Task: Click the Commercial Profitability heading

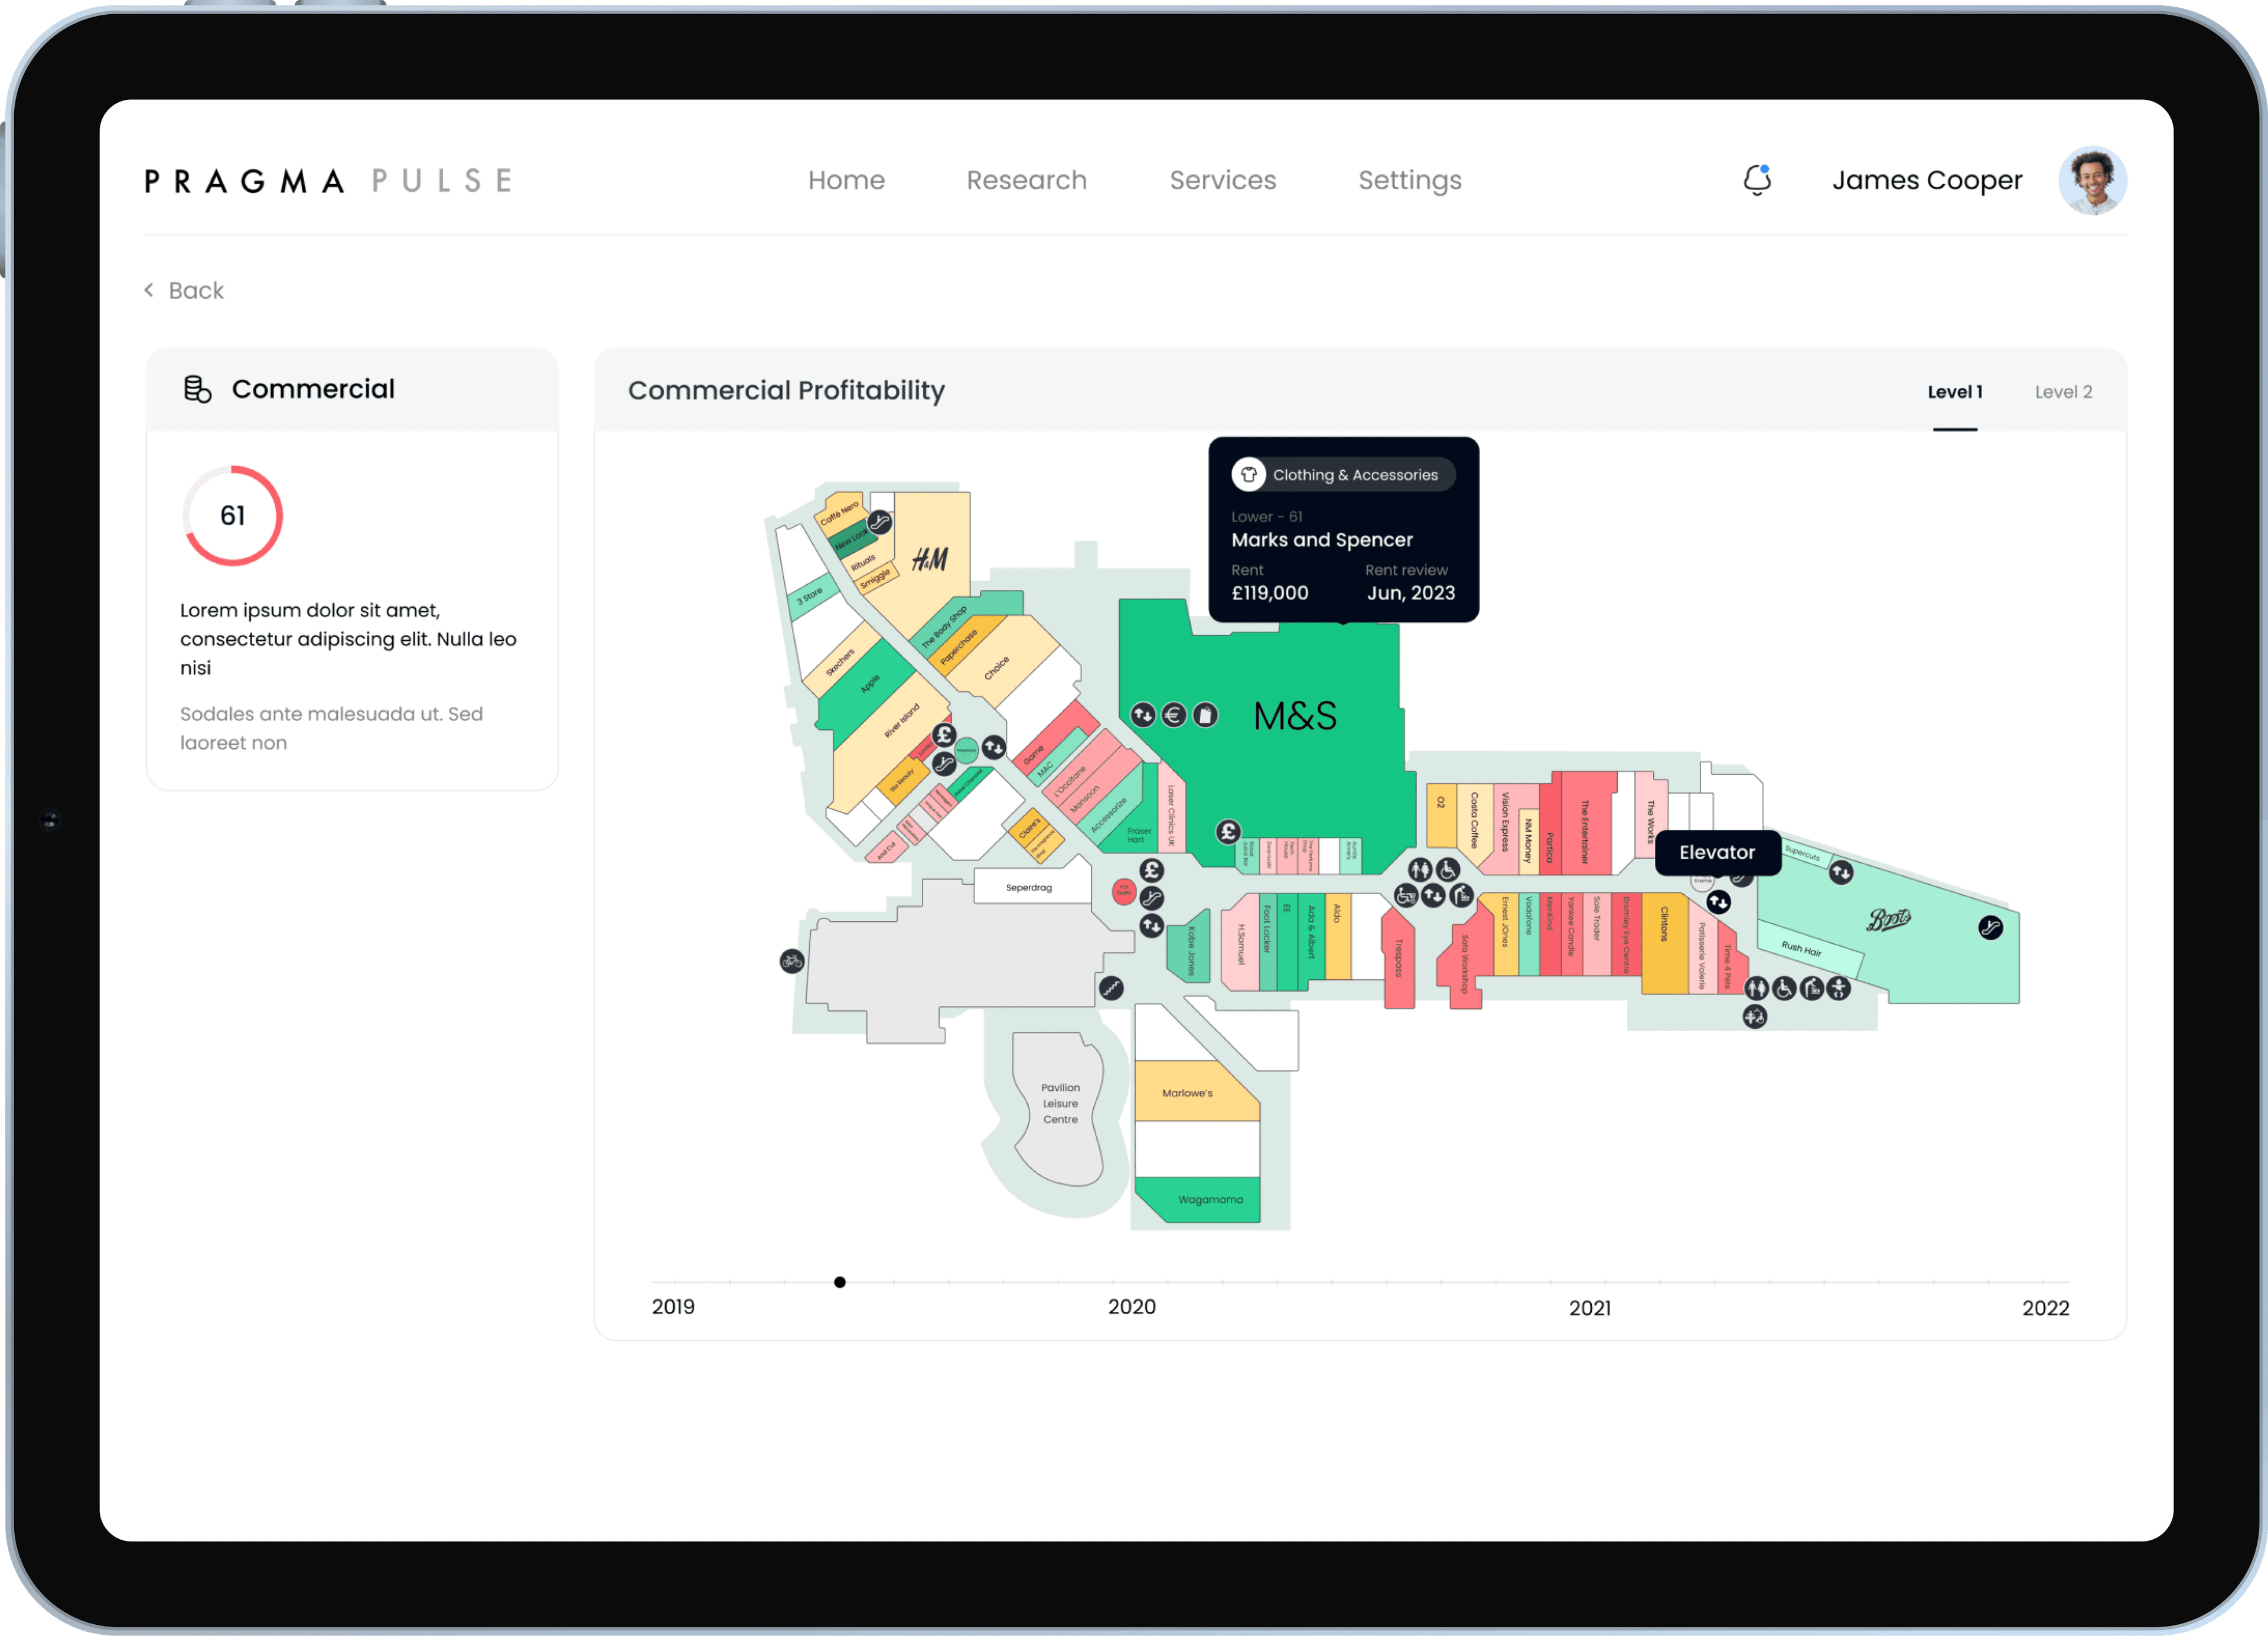Action: coord(786,391)
